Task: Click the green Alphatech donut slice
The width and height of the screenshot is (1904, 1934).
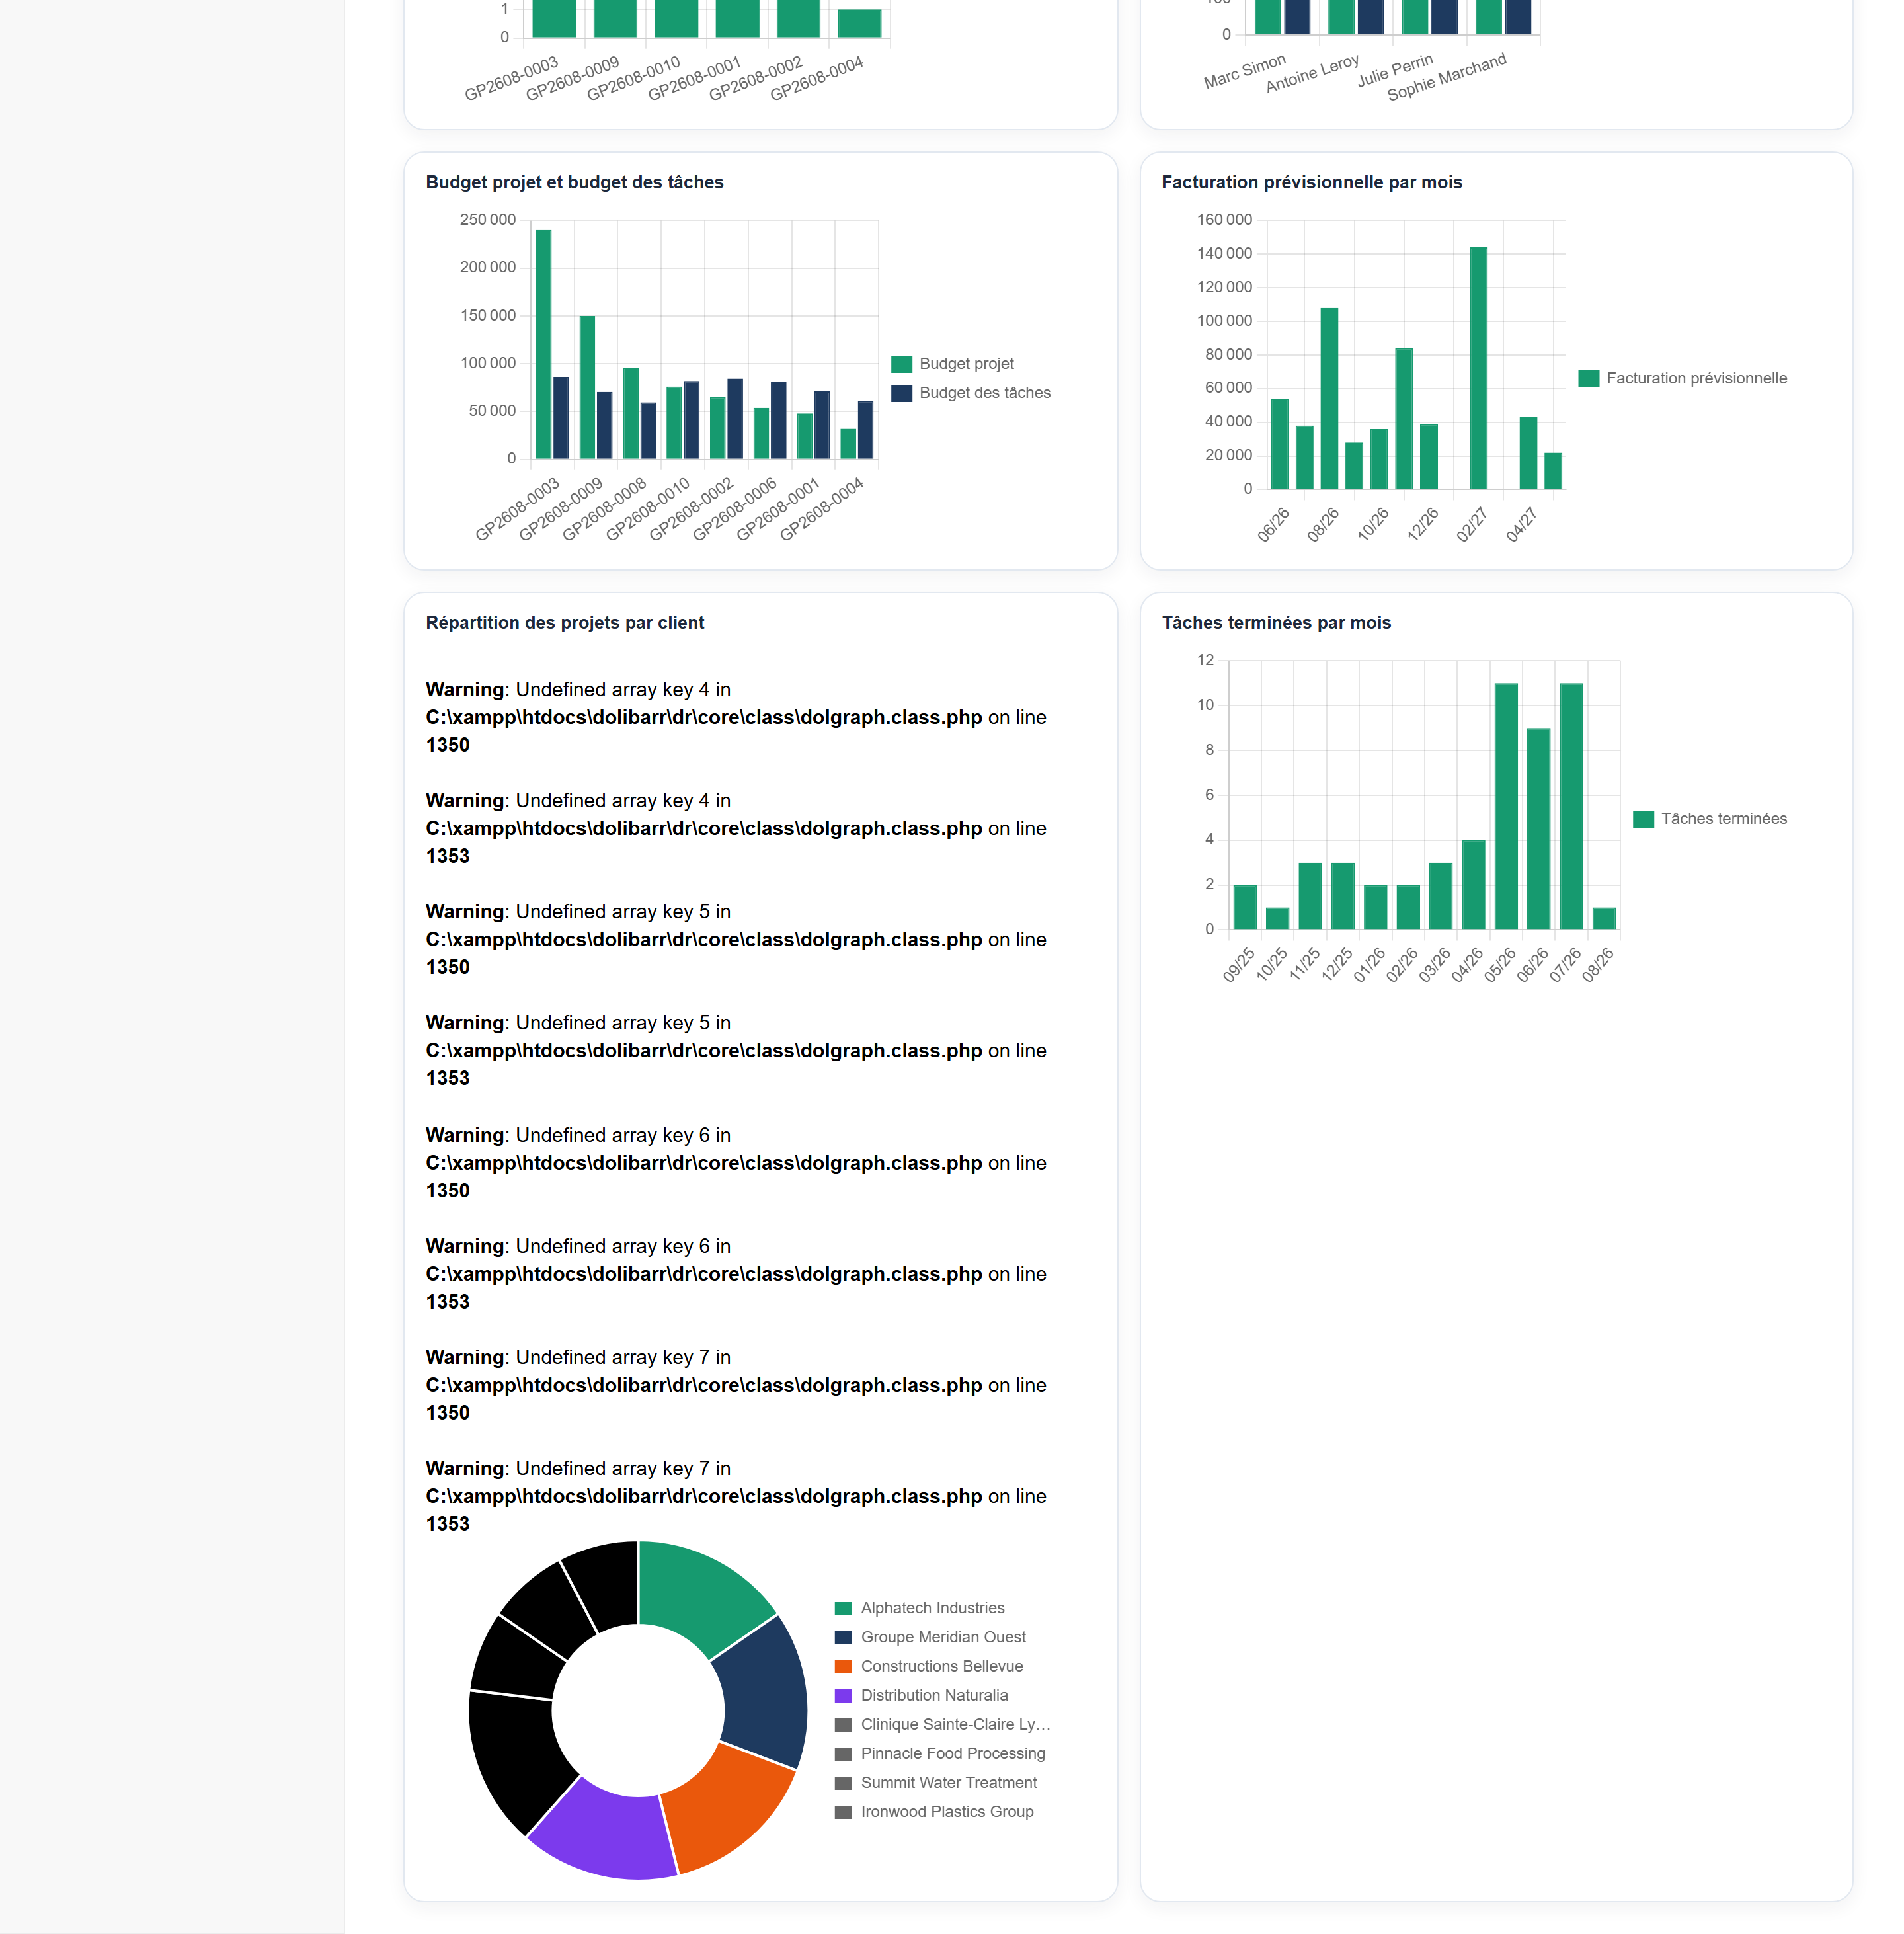Action: [x=705, y=1591]
